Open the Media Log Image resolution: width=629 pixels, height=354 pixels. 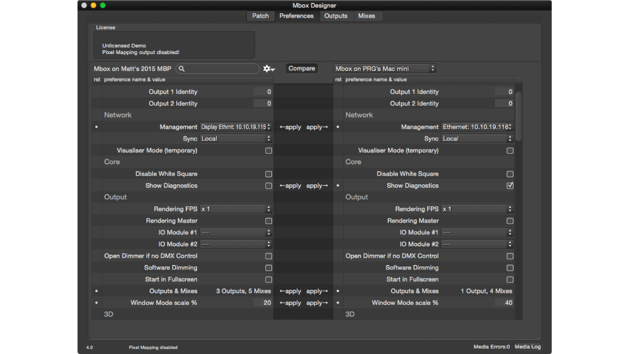527,347
